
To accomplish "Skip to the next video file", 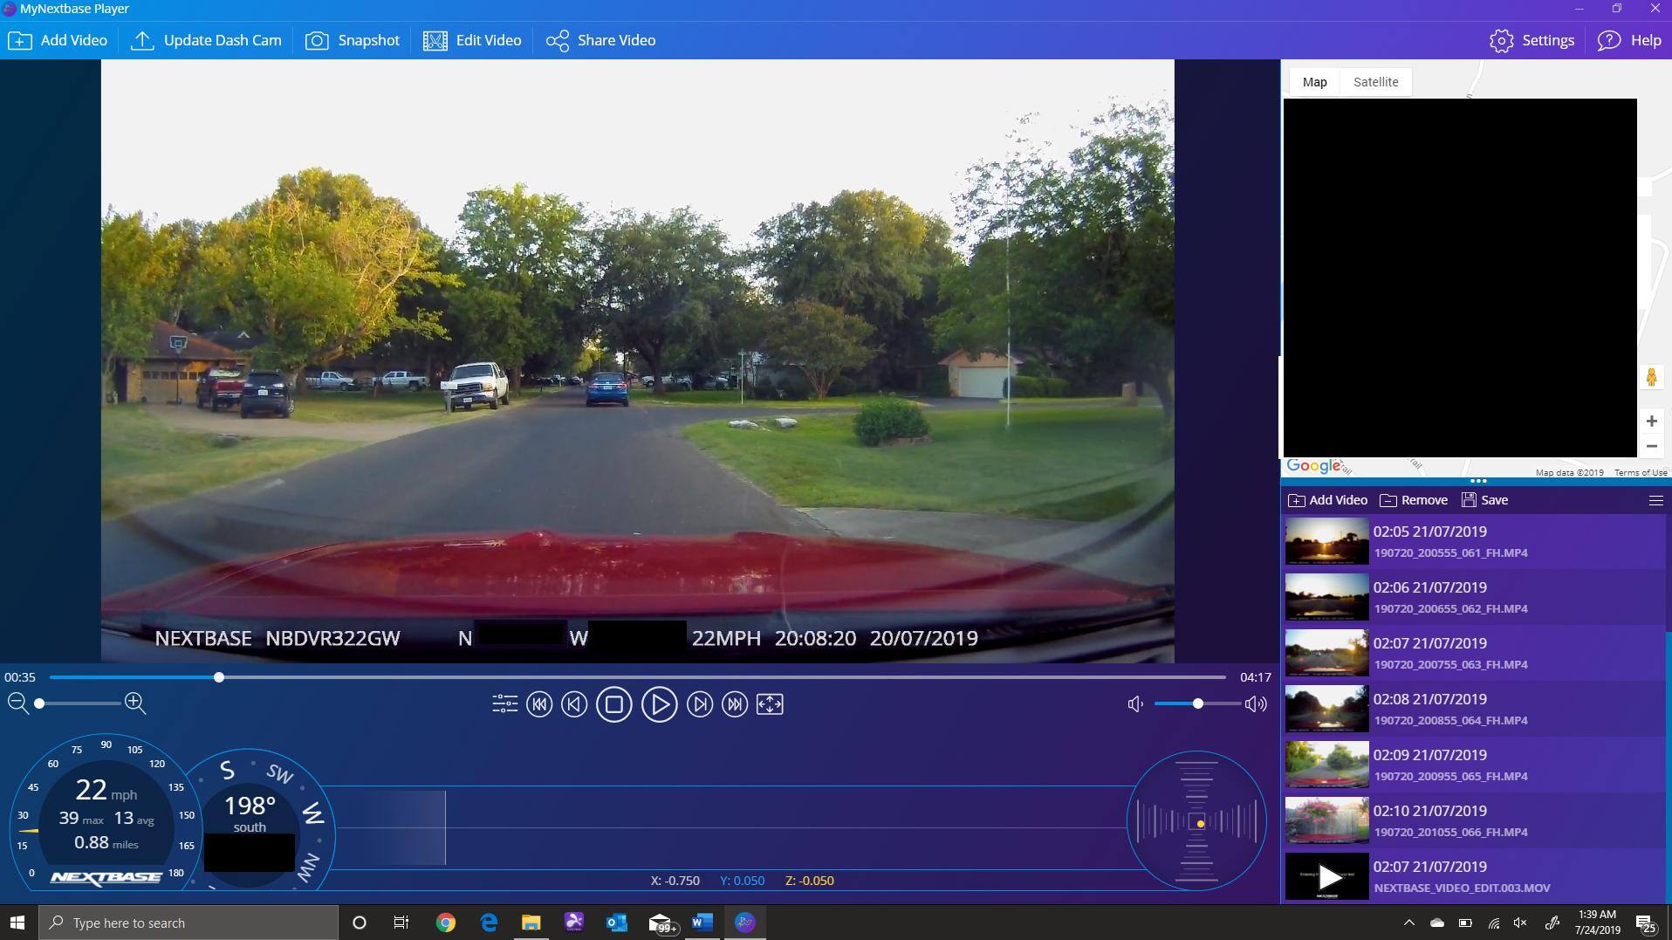I will (x=735, y=704).
